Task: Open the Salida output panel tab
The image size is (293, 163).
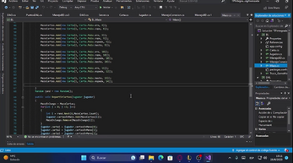Action: [30, 144]
